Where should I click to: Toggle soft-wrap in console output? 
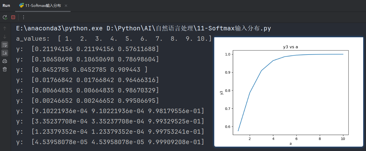5,45
